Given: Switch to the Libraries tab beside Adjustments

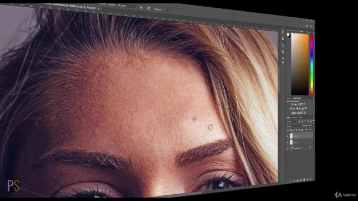Looking at the screenshot, I should [289, 98].
